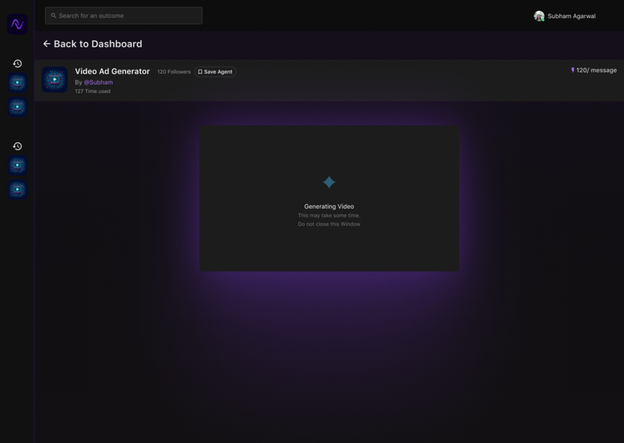Click the bookmark icon in Save Agent
The width and height of the screenshot is (624, 443).
click(200, 72)
